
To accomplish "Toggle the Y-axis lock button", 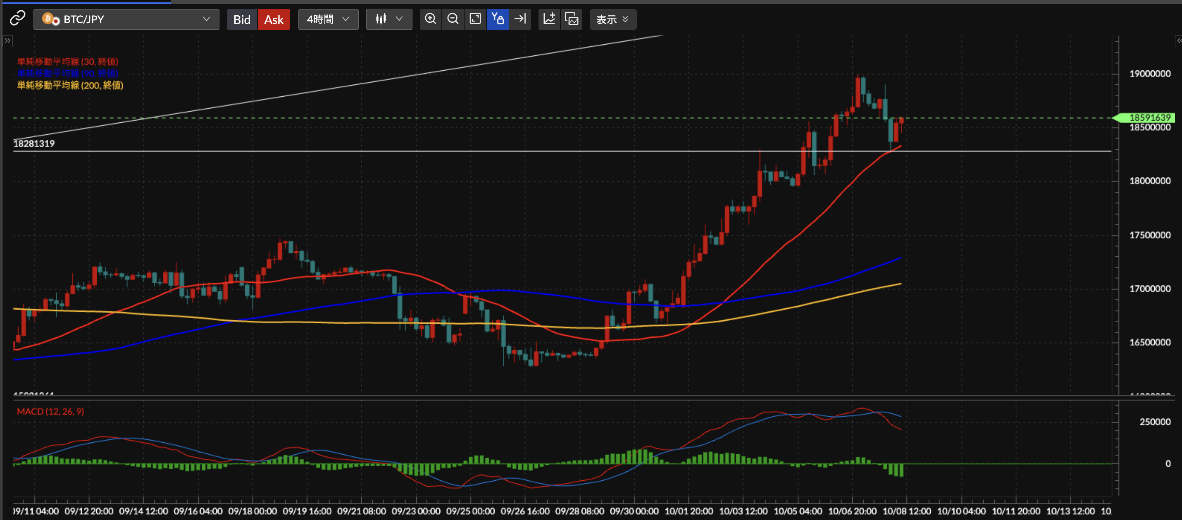I will coord(498,19).
